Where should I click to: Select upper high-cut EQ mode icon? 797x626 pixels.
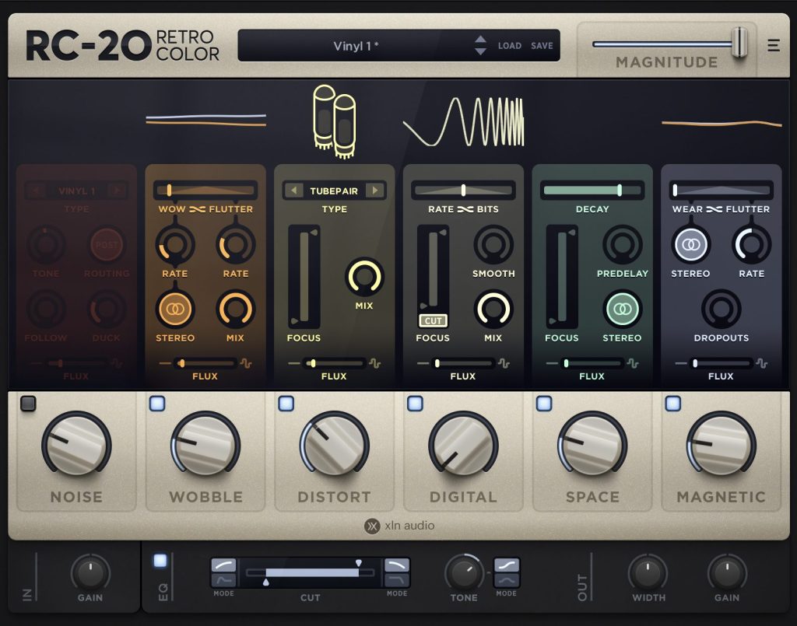(x=396, y=565)
